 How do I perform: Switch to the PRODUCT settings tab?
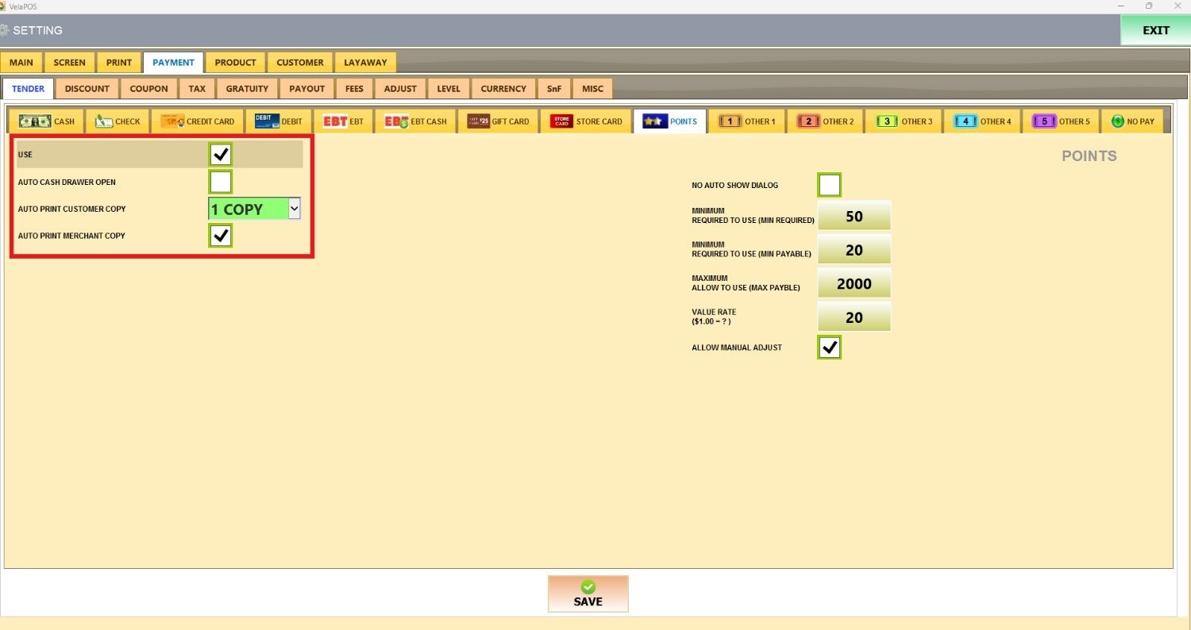tap(235, 63)
